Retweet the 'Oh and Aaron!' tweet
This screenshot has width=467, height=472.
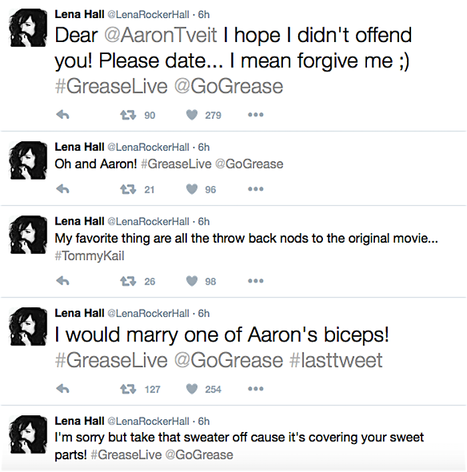127,189
